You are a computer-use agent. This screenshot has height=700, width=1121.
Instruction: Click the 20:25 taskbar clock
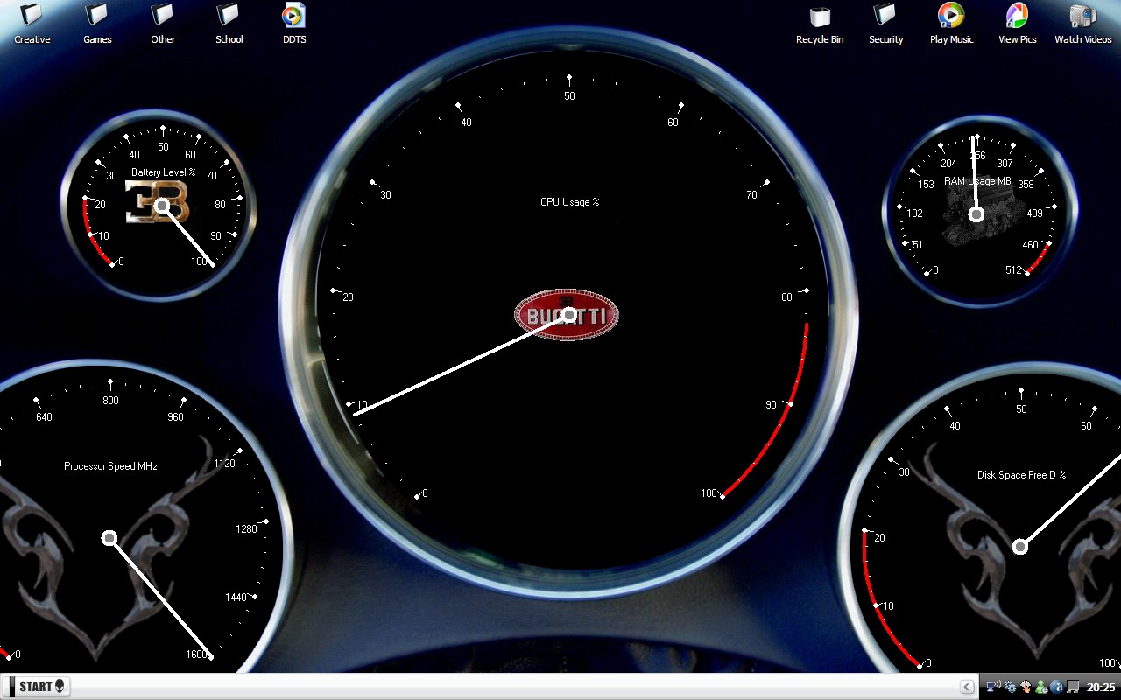click(1101, 688)
